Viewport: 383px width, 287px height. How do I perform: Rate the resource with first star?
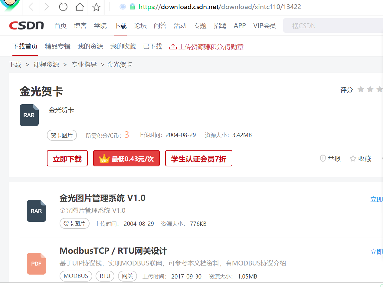pos(361,89)
